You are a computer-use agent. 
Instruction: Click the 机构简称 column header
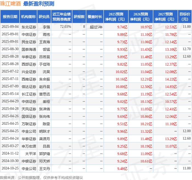tap(28, 17)
